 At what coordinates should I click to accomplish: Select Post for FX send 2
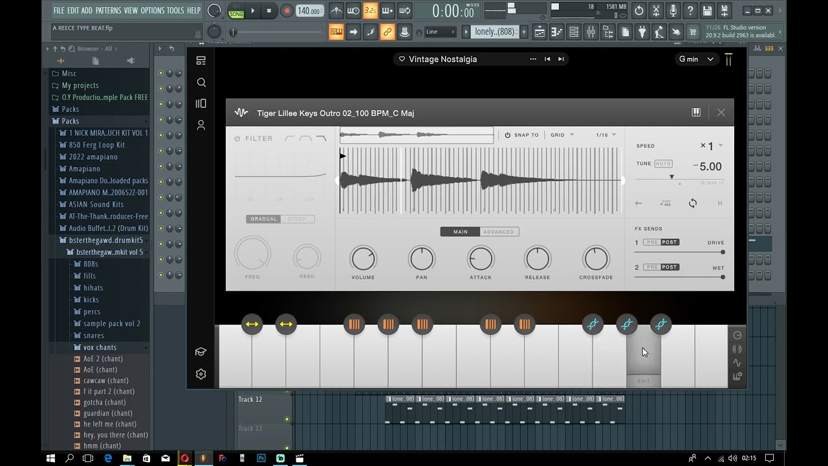click(670, 267)
